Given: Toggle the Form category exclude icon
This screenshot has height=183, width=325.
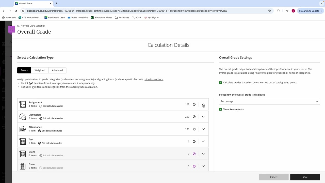Looking at the screenshot, I should click(x=194, y=166).
